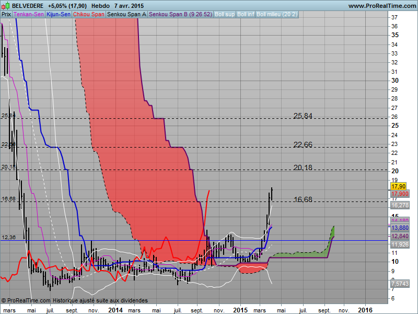Click the 20,18 level label at right
Screen dimensions: 418x314
(x=303, y=167)
